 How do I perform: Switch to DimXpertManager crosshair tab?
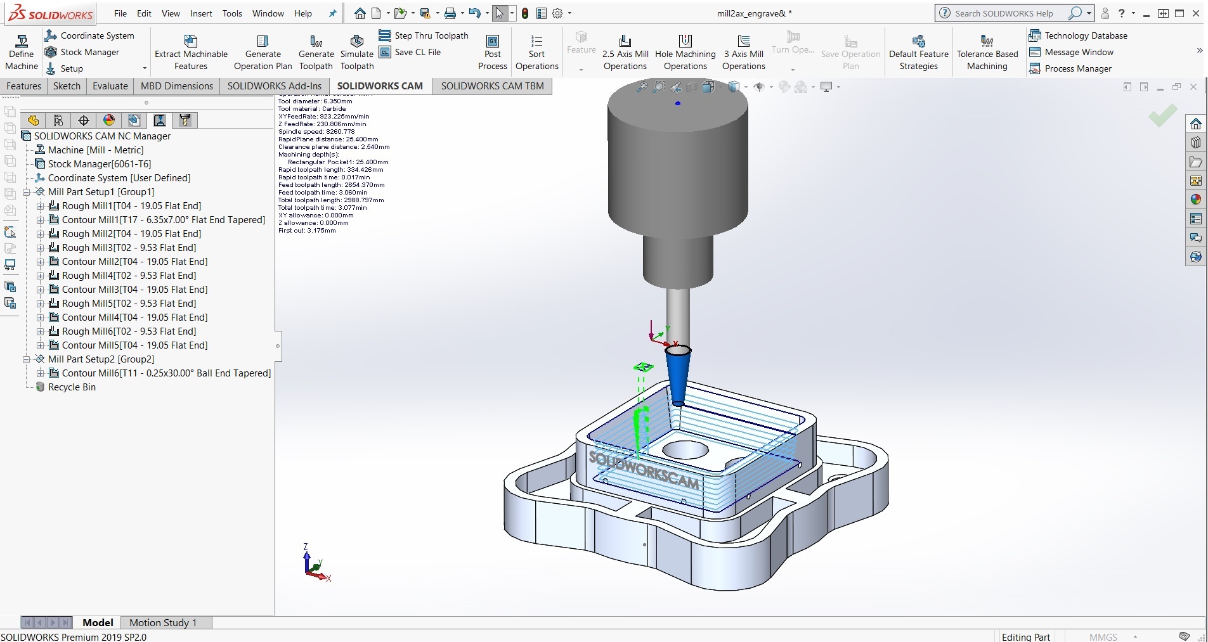tap(84, 120)
